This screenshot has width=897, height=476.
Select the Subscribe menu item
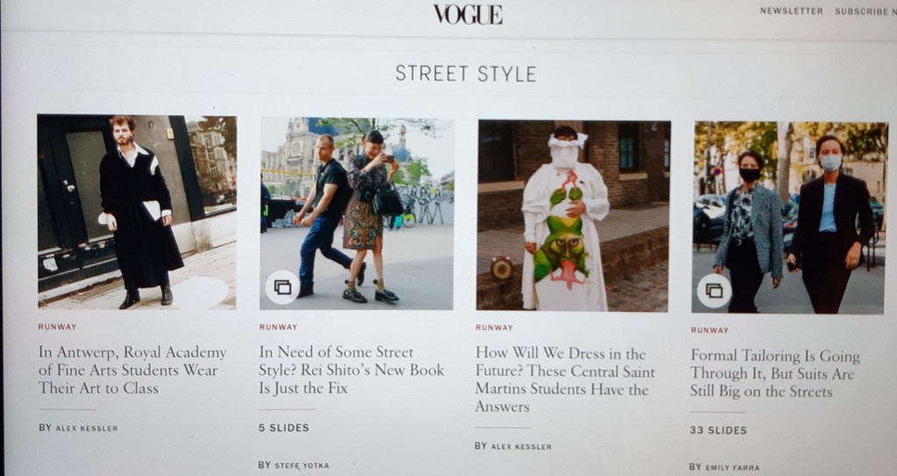click(x=865, y=11)
